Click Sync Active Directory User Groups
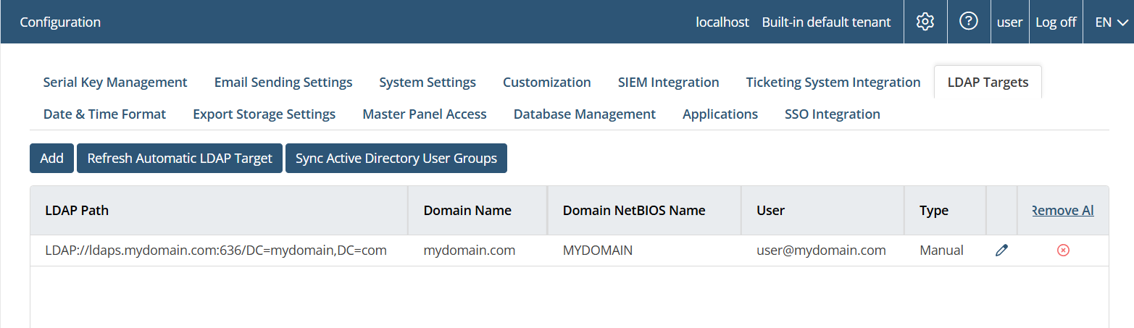Screen dimensions: 1134x328 (396, 159)
